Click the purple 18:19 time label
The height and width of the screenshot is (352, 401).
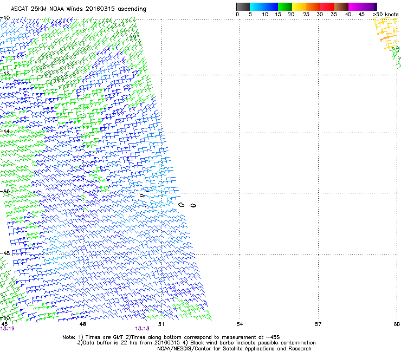8,329
